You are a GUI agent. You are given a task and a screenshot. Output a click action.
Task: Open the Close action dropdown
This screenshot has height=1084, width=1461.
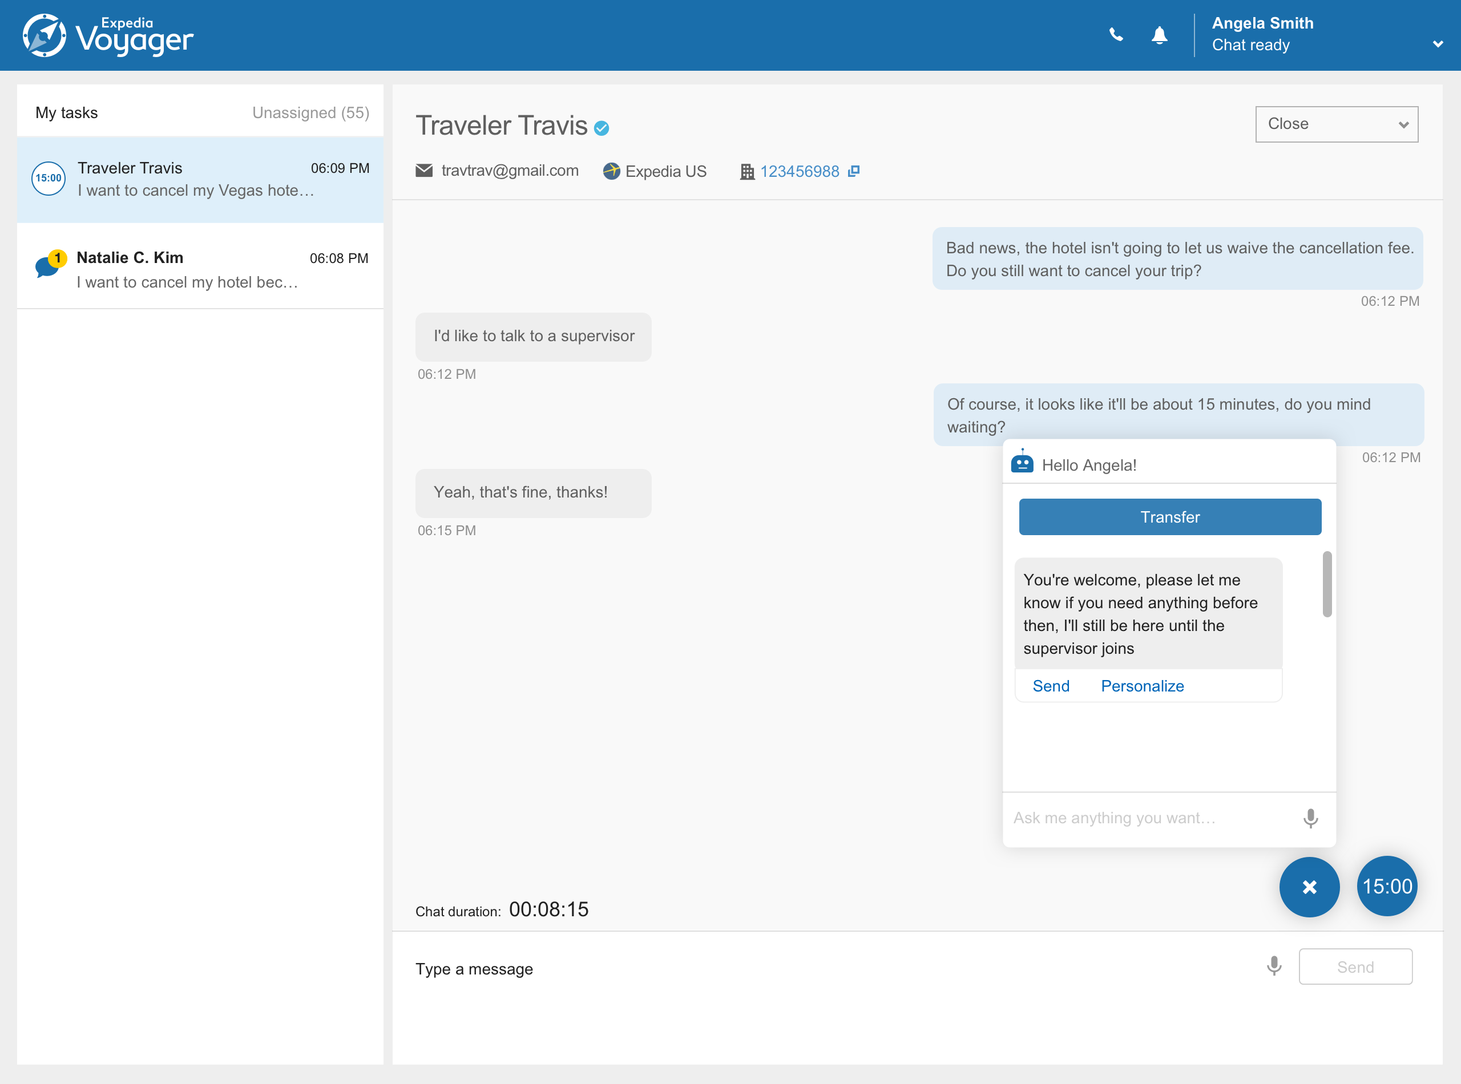point(1336,124)
